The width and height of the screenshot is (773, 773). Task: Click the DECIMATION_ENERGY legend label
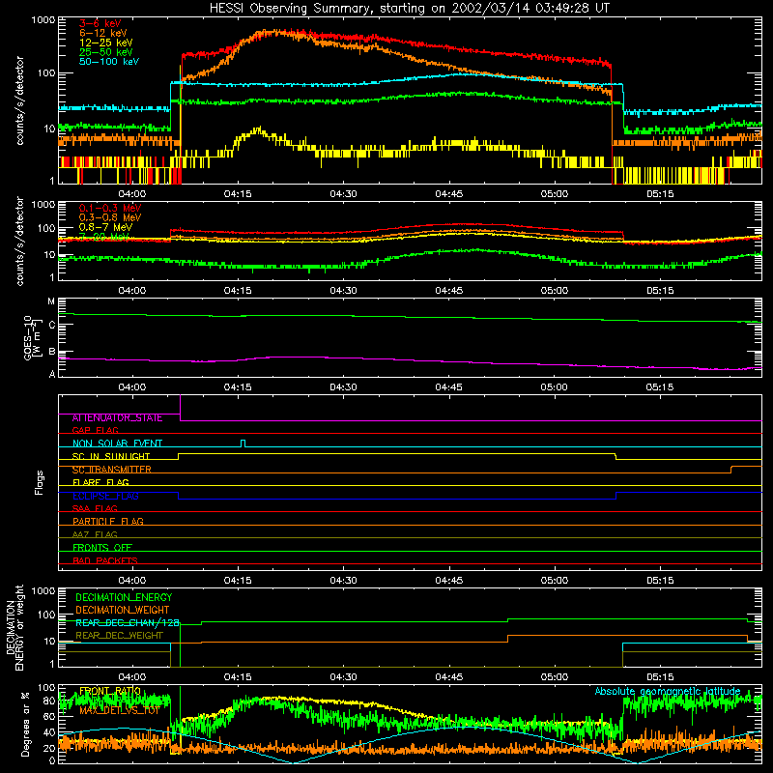[124, 597]
